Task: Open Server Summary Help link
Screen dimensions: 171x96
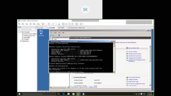Action: coord(134,48)
